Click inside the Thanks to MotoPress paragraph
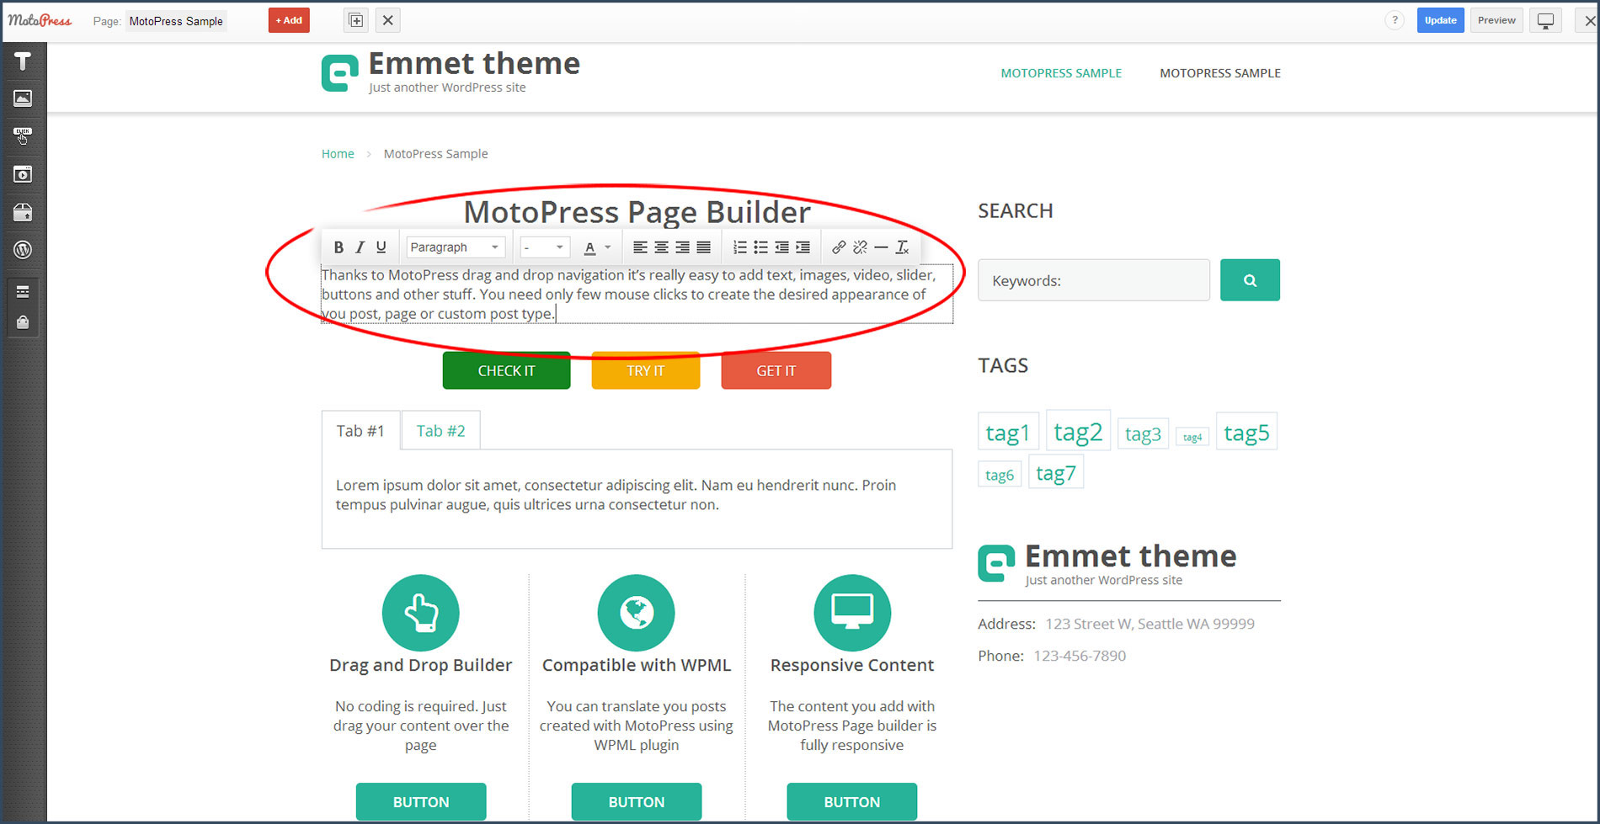This screenshot has height=824, width=1600. [637, 294]
